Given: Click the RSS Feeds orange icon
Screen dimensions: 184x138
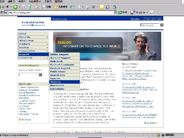Looking at the screenshot, I should click(20, 119).
